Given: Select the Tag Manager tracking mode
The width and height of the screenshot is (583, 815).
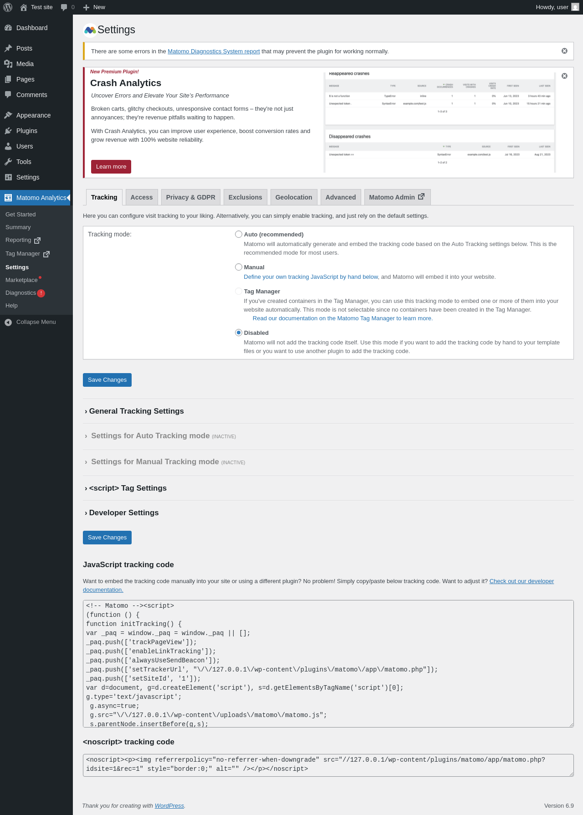Looking at the screenshot, I should click(238, 291).
